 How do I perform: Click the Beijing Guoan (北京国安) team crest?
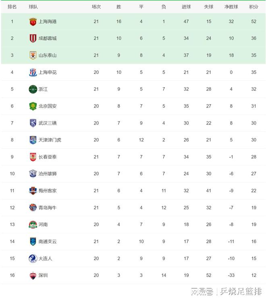pyautogui.click(x=33, y=106)
